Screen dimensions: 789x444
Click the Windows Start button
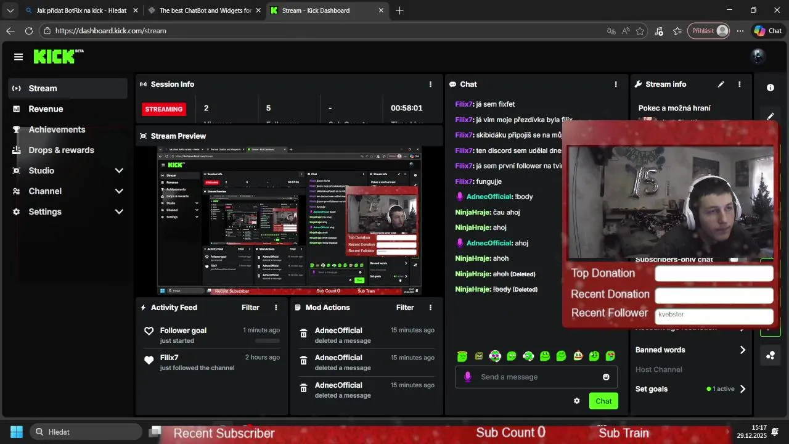coord(17,432)
